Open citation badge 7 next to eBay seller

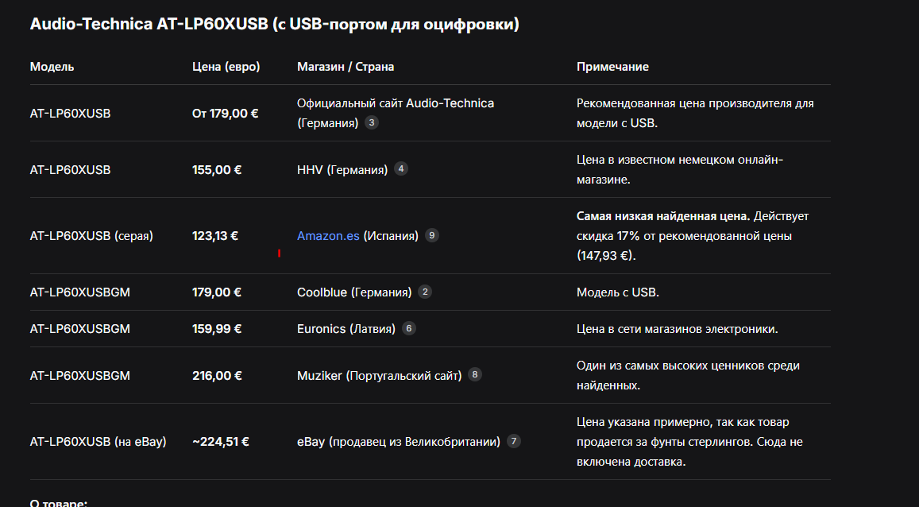514,441
